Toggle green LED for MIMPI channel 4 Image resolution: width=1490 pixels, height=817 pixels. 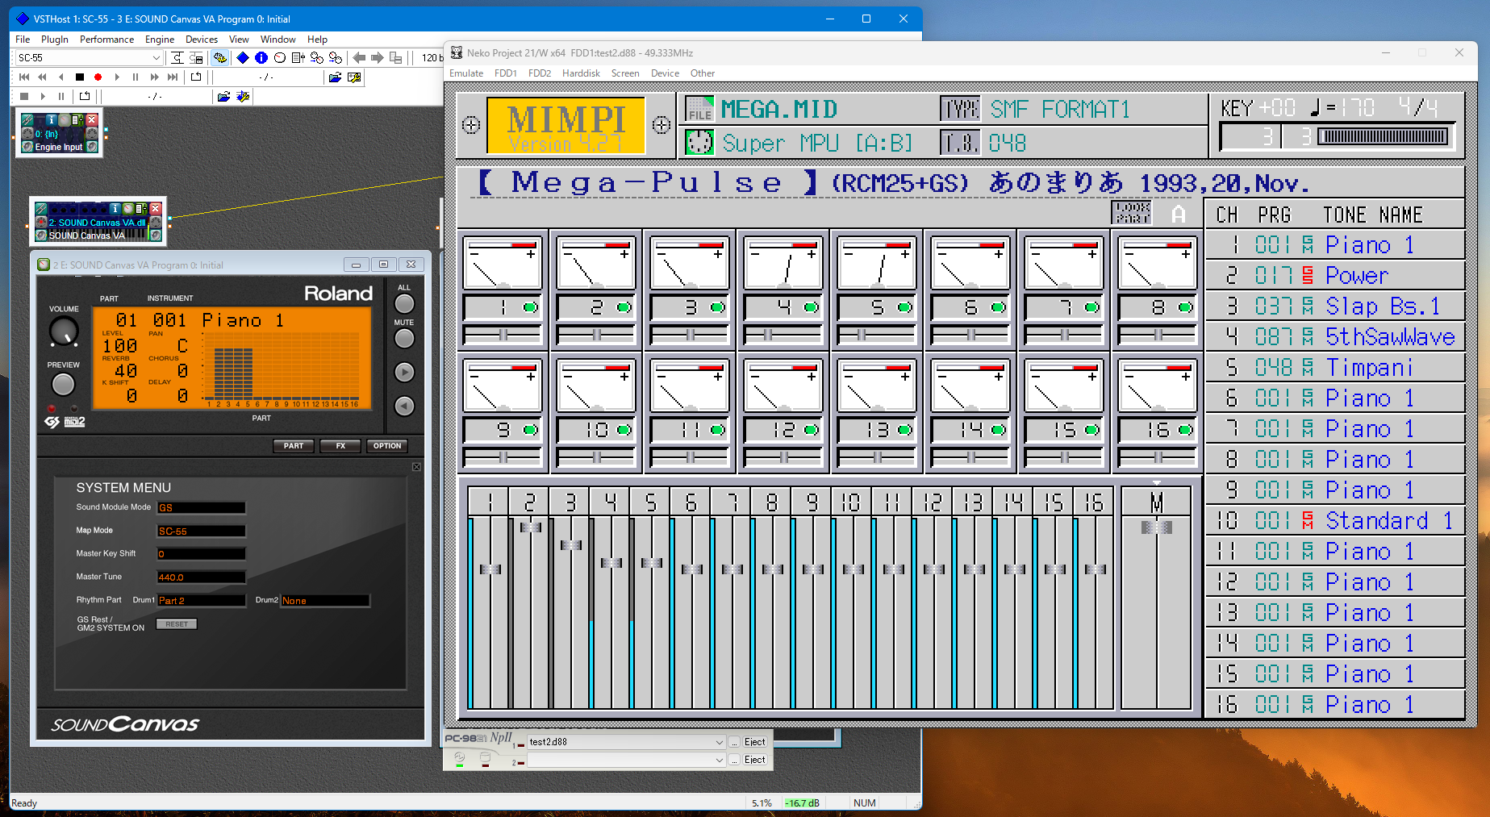pyautogui.click(x=811, y=307)
